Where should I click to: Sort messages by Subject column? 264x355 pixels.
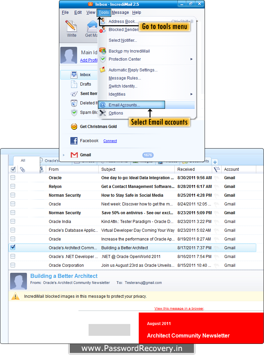coord(108,169)
